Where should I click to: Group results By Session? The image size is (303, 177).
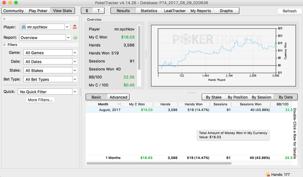(x=261, y=97)
